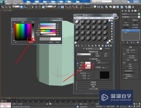Image resolution: width=141 pixels, height=108 pixels.
Task: Click the Cancel button in Color Selector
Action: point(58,42)
